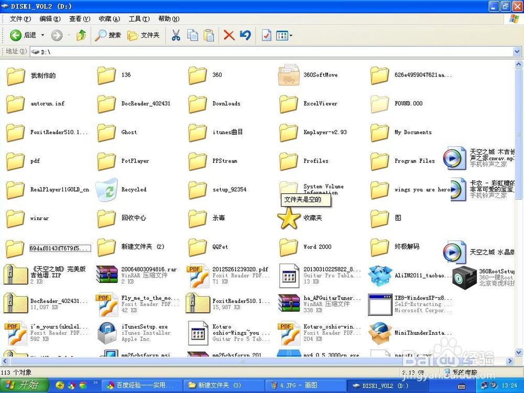Image resolution: width=524 pixels, height=393 pixels.
Task: Select the Downloads folder
Action: coord(214,104)
